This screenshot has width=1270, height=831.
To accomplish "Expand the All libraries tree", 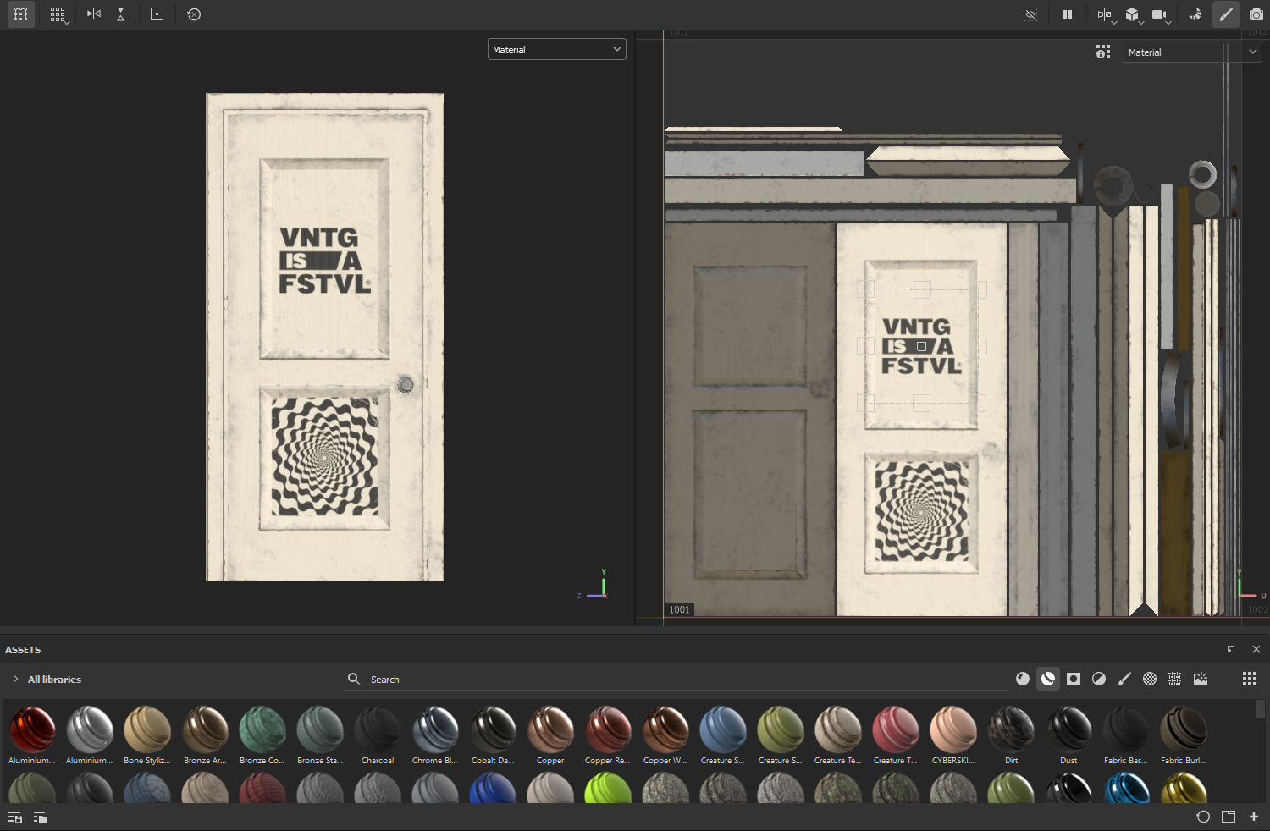I will (15, 679).
